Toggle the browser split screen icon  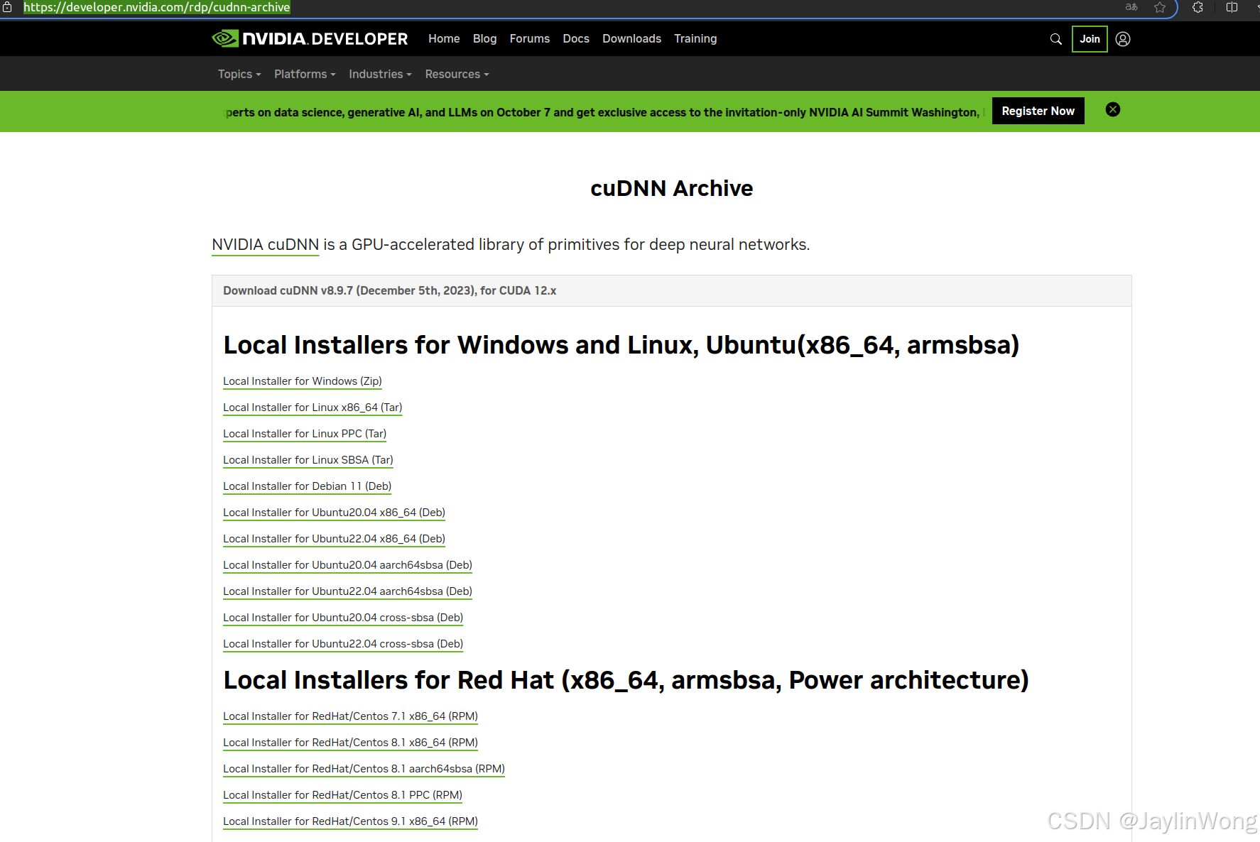coord(1232,7)
